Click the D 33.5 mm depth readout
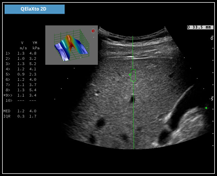Viewport: 217px width, 176px height. coord(200,27)
